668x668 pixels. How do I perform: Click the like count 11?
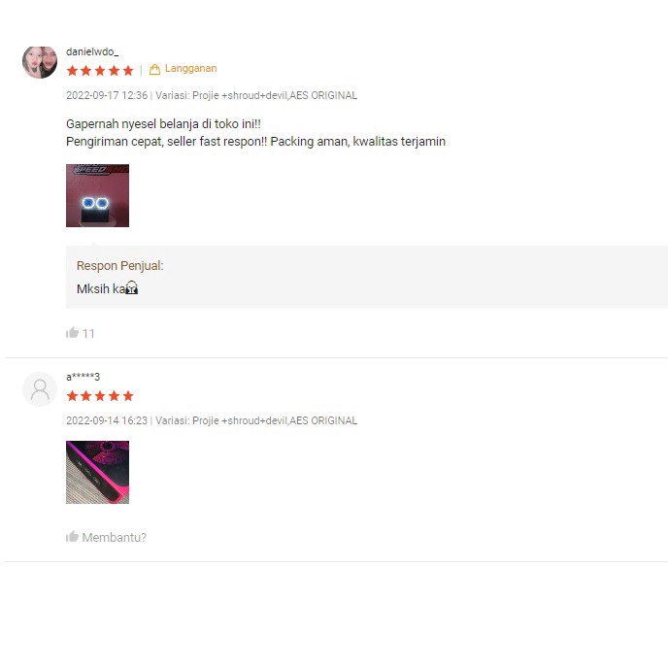coord(88,334)
